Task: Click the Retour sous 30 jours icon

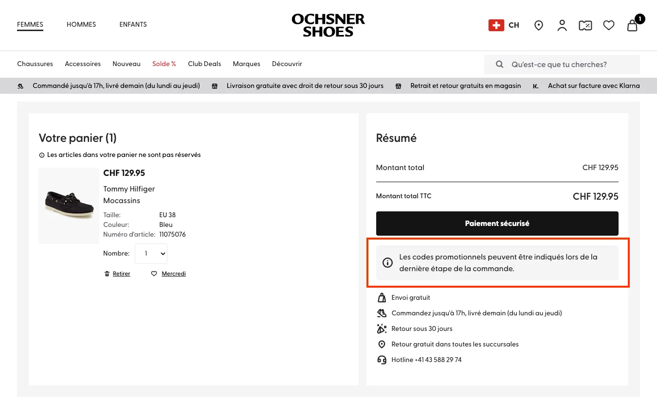Action: click(x=382, y=328)
